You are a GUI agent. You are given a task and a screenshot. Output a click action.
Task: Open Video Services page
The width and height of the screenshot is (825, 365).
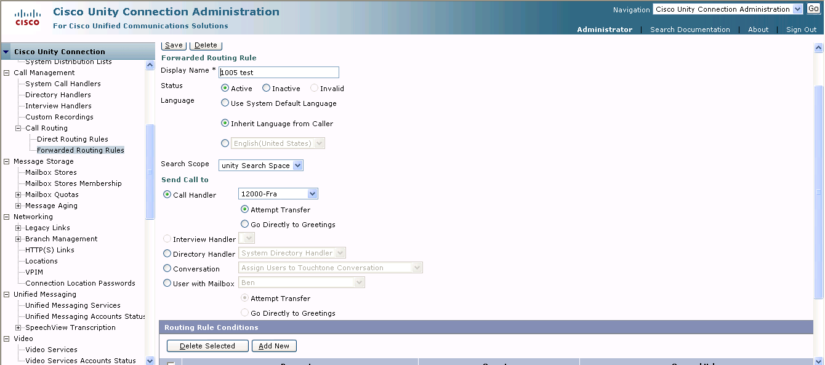tap(51, 350)
